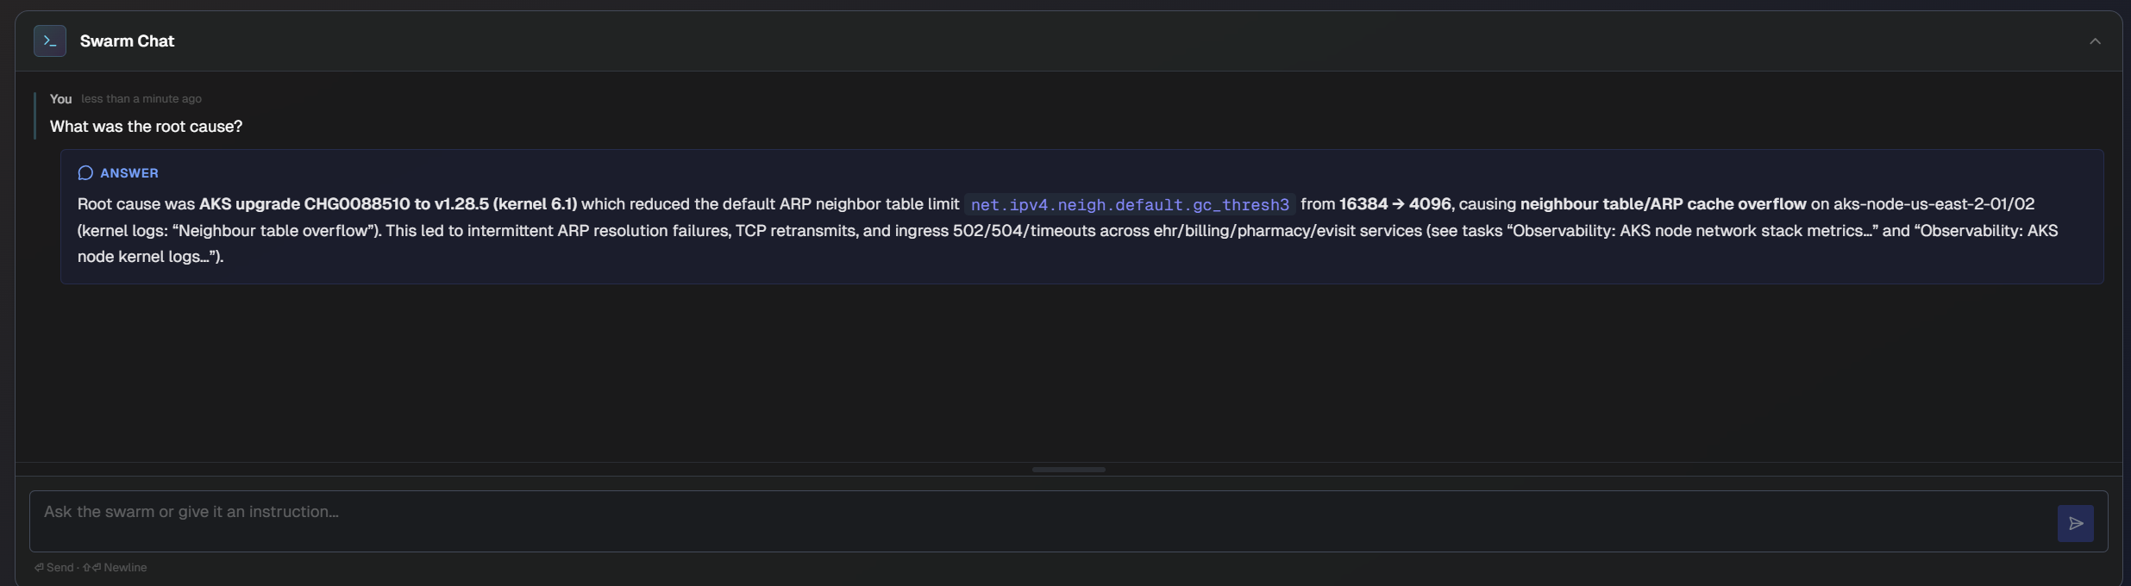Click the net.ipv4.neigh.default.gc_thresh3 code snippet
The width and height of the screenshot is (2131, 586).
pos(1130,205)
